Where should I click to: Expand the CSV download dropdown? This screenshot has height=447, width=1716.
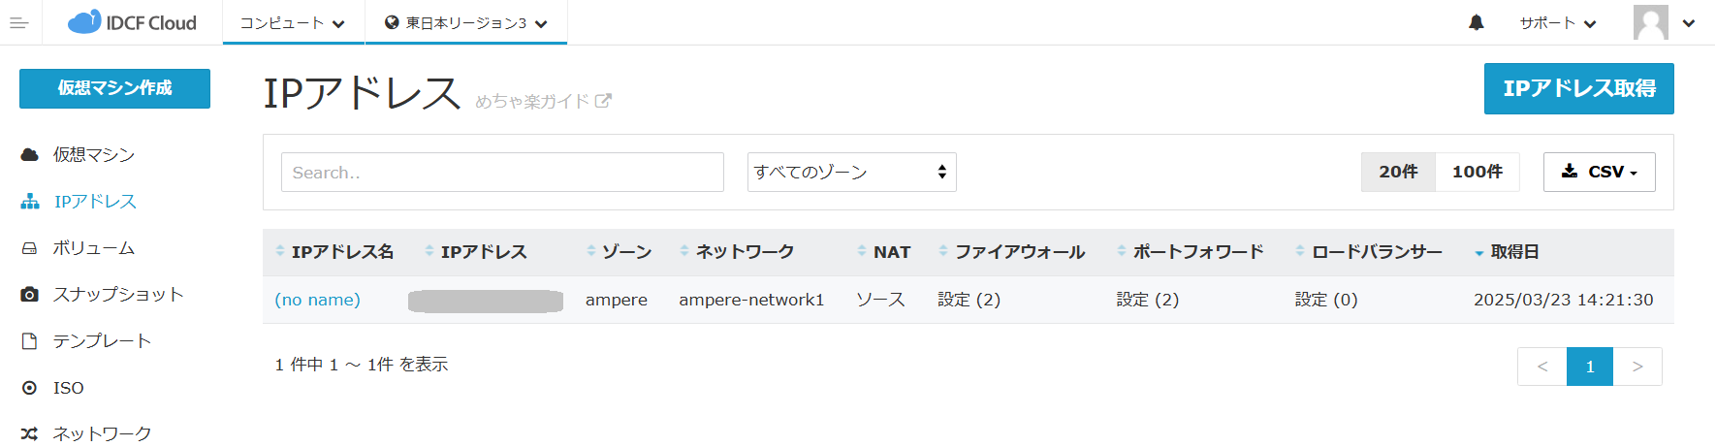(1599, 172)
